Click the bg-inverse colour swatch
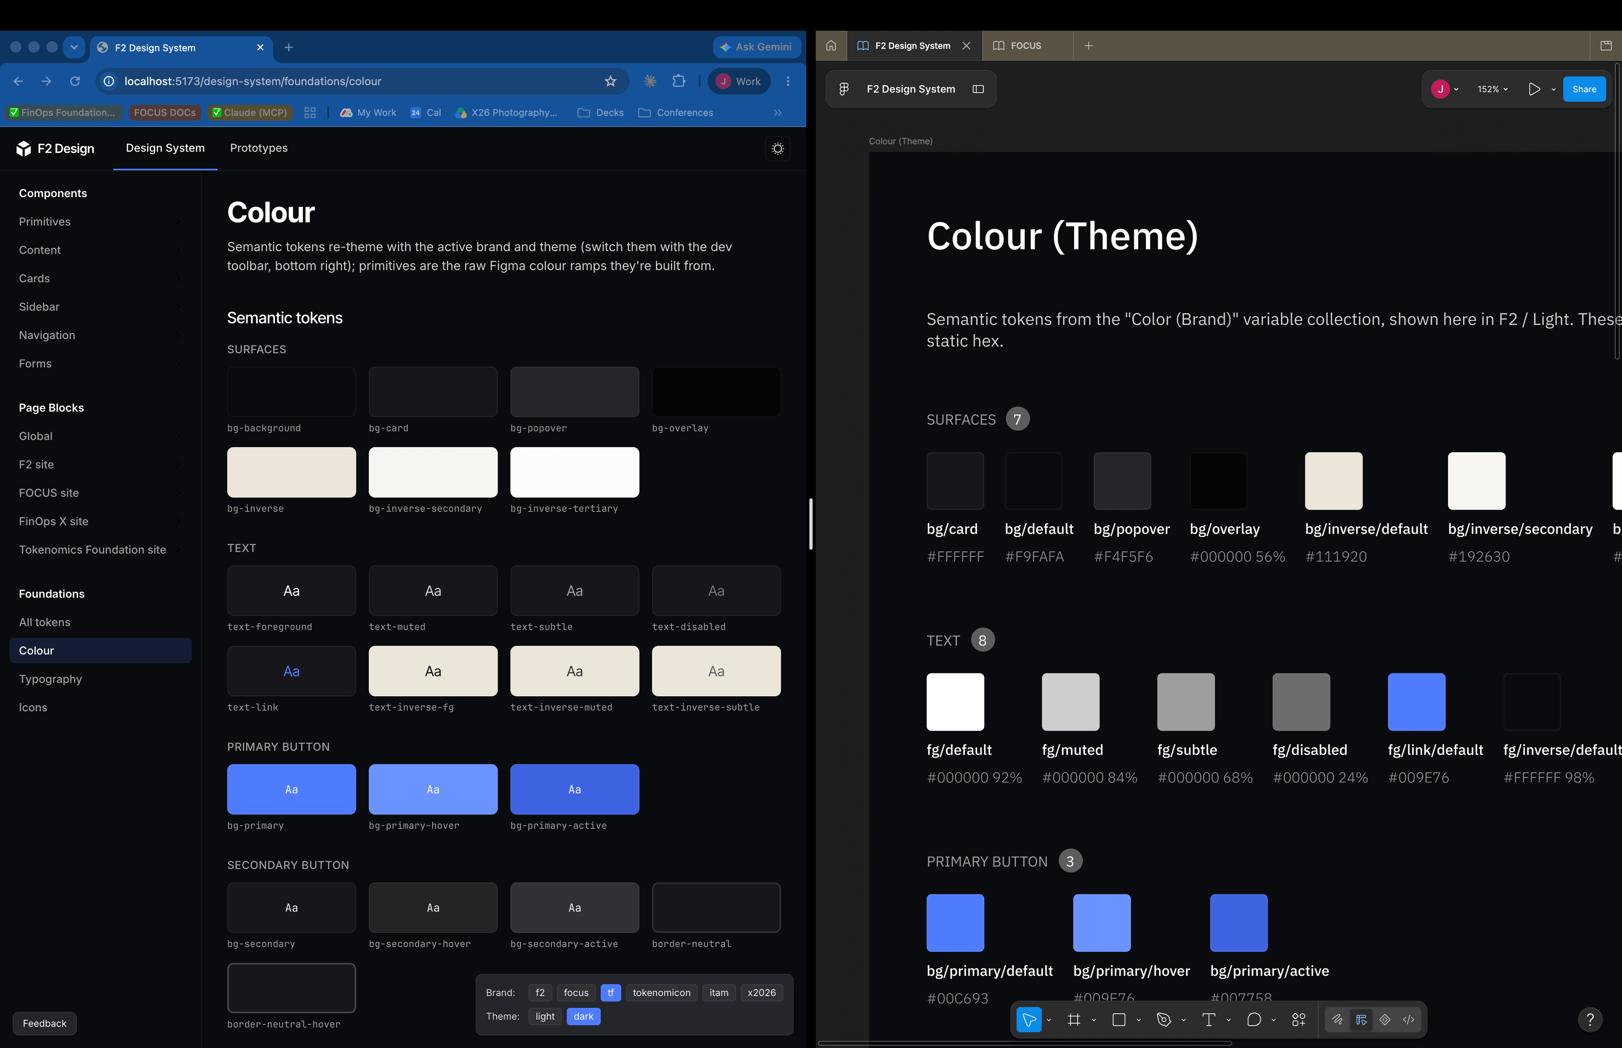 291,472
